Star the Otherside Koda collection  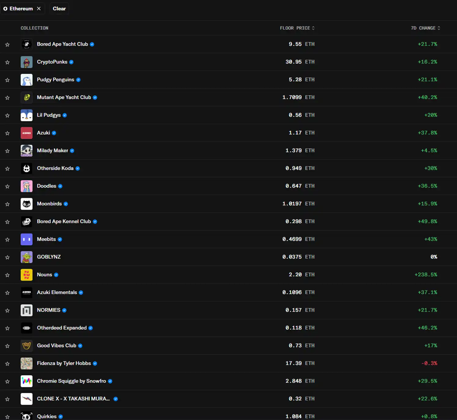[7, 169]
